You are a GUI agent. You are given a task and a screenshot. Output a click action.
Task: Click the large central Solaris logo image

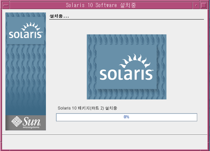click(x=126, y=67)
